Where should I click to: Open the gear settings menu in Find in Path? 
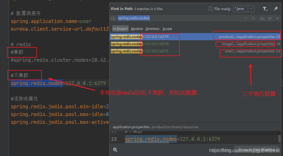(x=115, y=149)
